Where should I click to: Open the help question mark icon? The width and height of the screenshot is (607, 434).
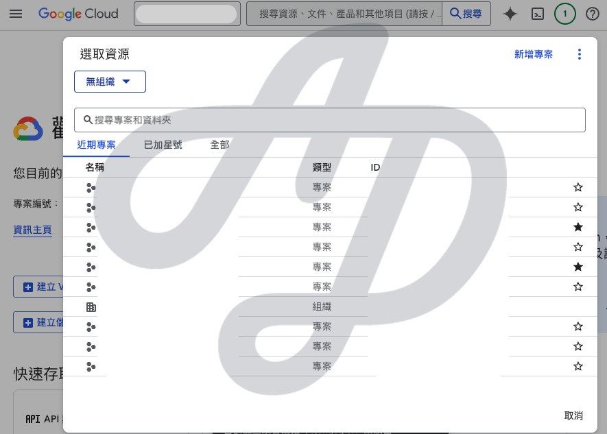coord(593,14)
